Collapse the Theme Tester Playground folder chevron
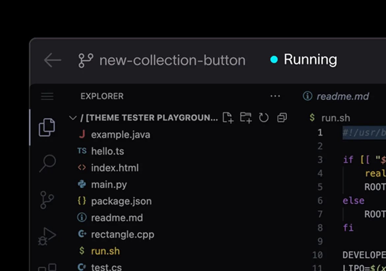 [x=73, y=118]
